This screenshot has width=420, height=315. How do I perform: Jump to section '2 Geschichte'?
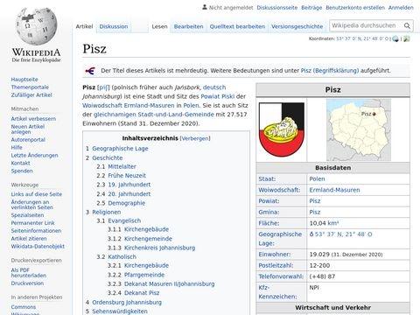(104, 158)
